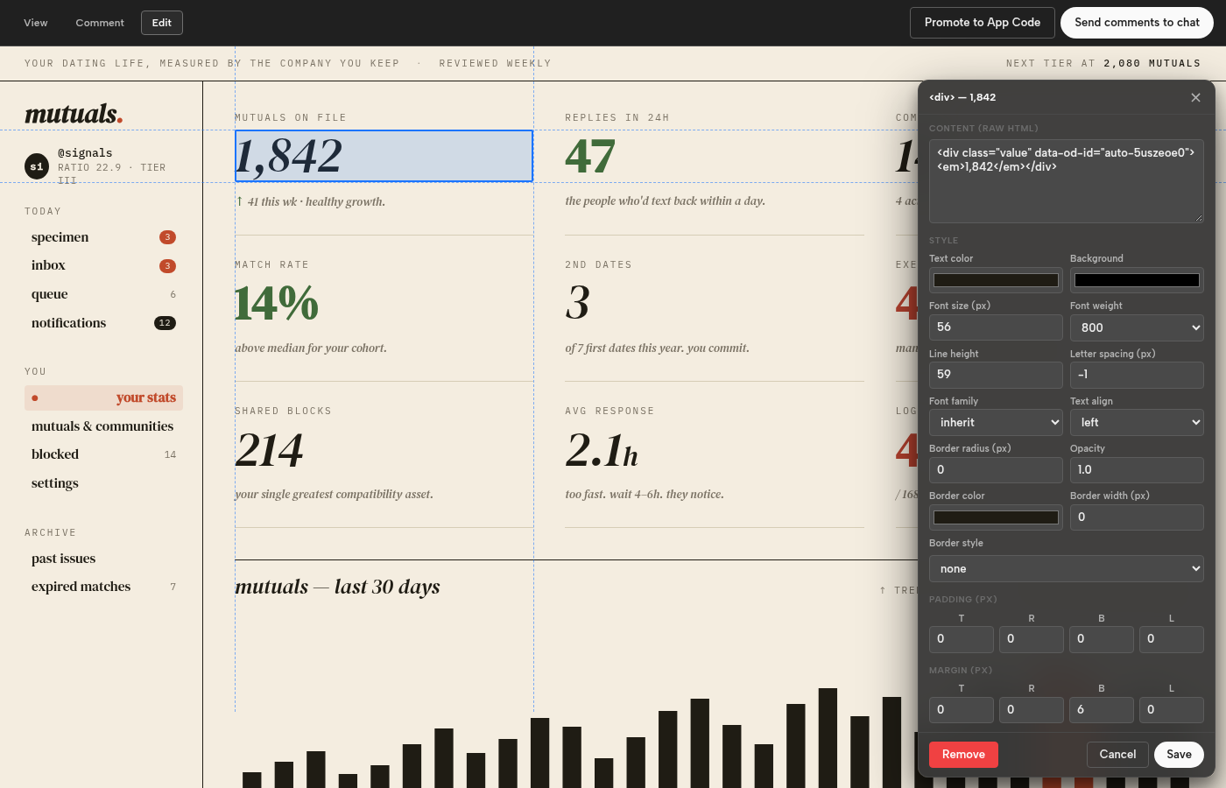The width and height of the screenshot is (1226, 788).
Task: Click the 214 shared blocks value
Action: [x=269, y=450]
